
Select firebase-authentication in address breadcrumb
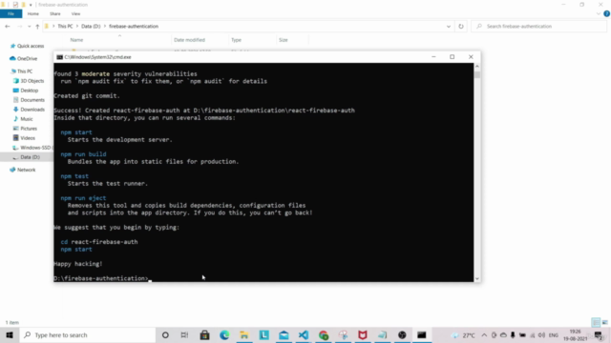click(x=134, y=26)
